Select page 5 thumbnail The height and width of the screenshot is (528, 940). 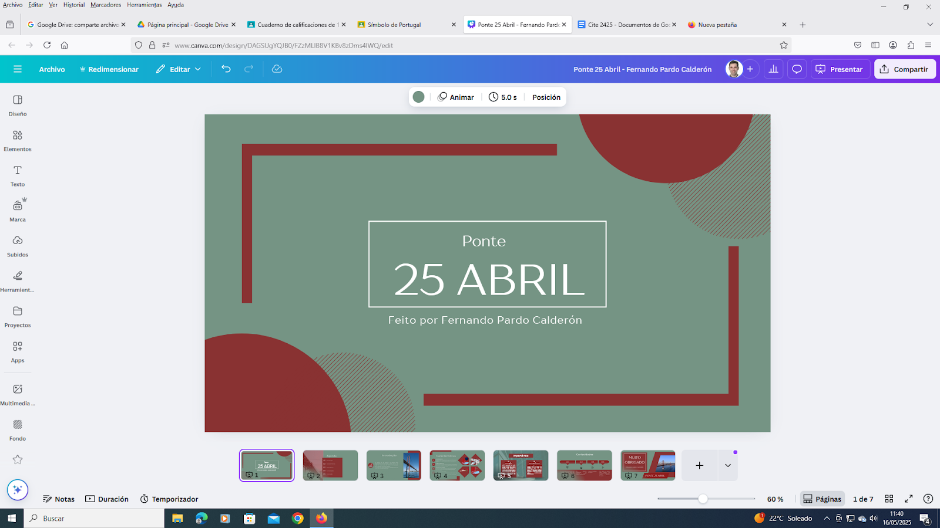click(521, 465)
